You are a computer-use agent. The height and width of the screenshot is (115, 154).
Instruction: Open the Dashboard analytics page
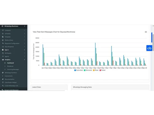pos(10,63)
